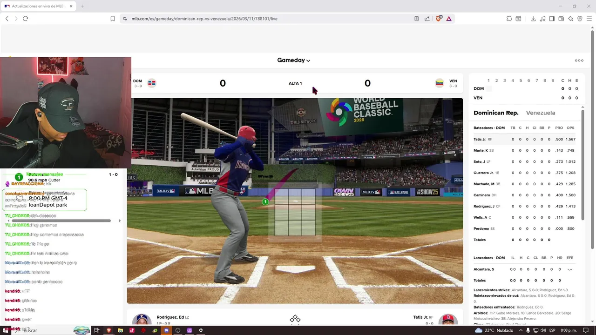
Task: Open the Extensions puzzle icon
Action: pos(509,19)
